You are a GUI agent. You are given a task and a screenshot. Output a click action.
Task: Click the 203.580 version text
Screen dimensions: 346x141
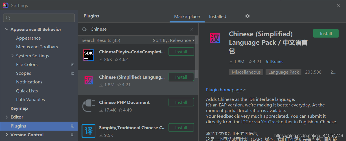[313, 72]
